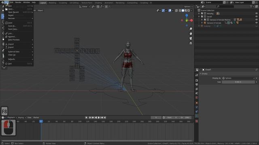Click the play animation button

coord(99,118)
